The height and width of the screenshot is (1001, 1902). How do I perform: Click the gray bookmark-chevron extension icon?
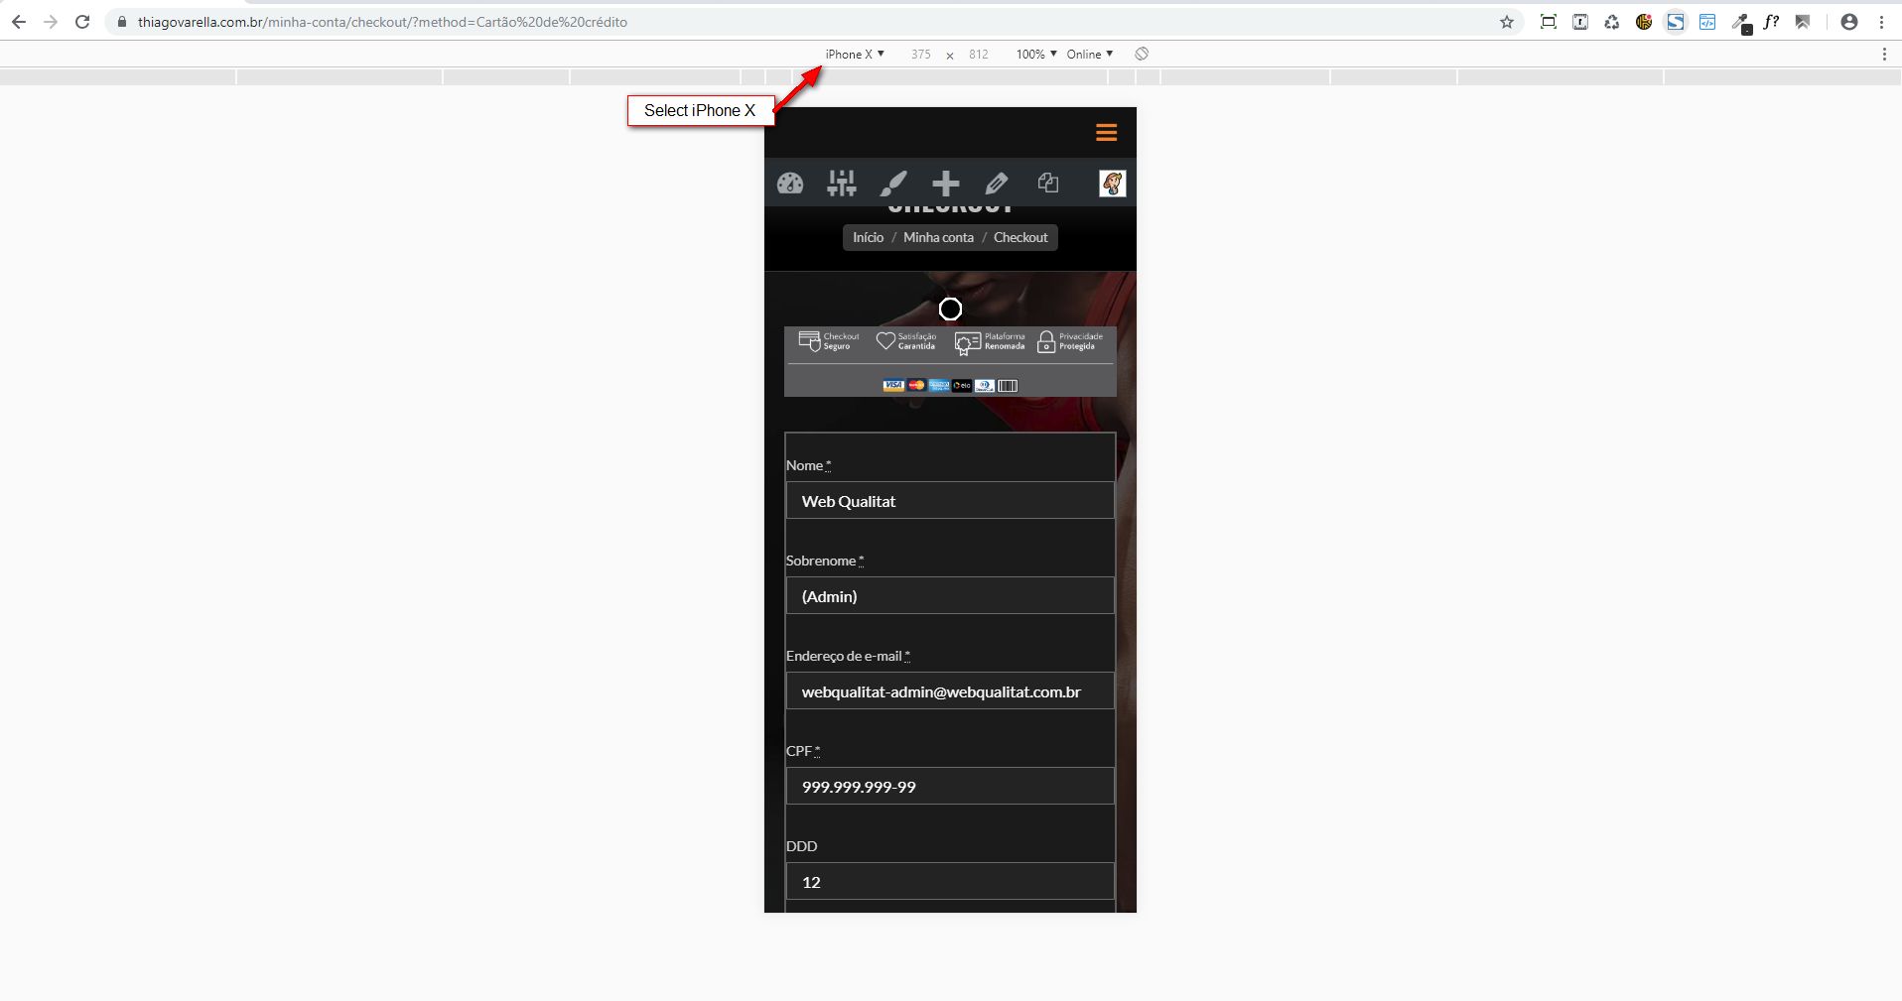(1803, 22)
